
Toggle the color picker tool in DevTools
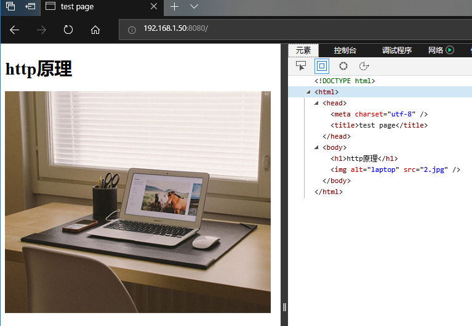click(x=343, y=66)
